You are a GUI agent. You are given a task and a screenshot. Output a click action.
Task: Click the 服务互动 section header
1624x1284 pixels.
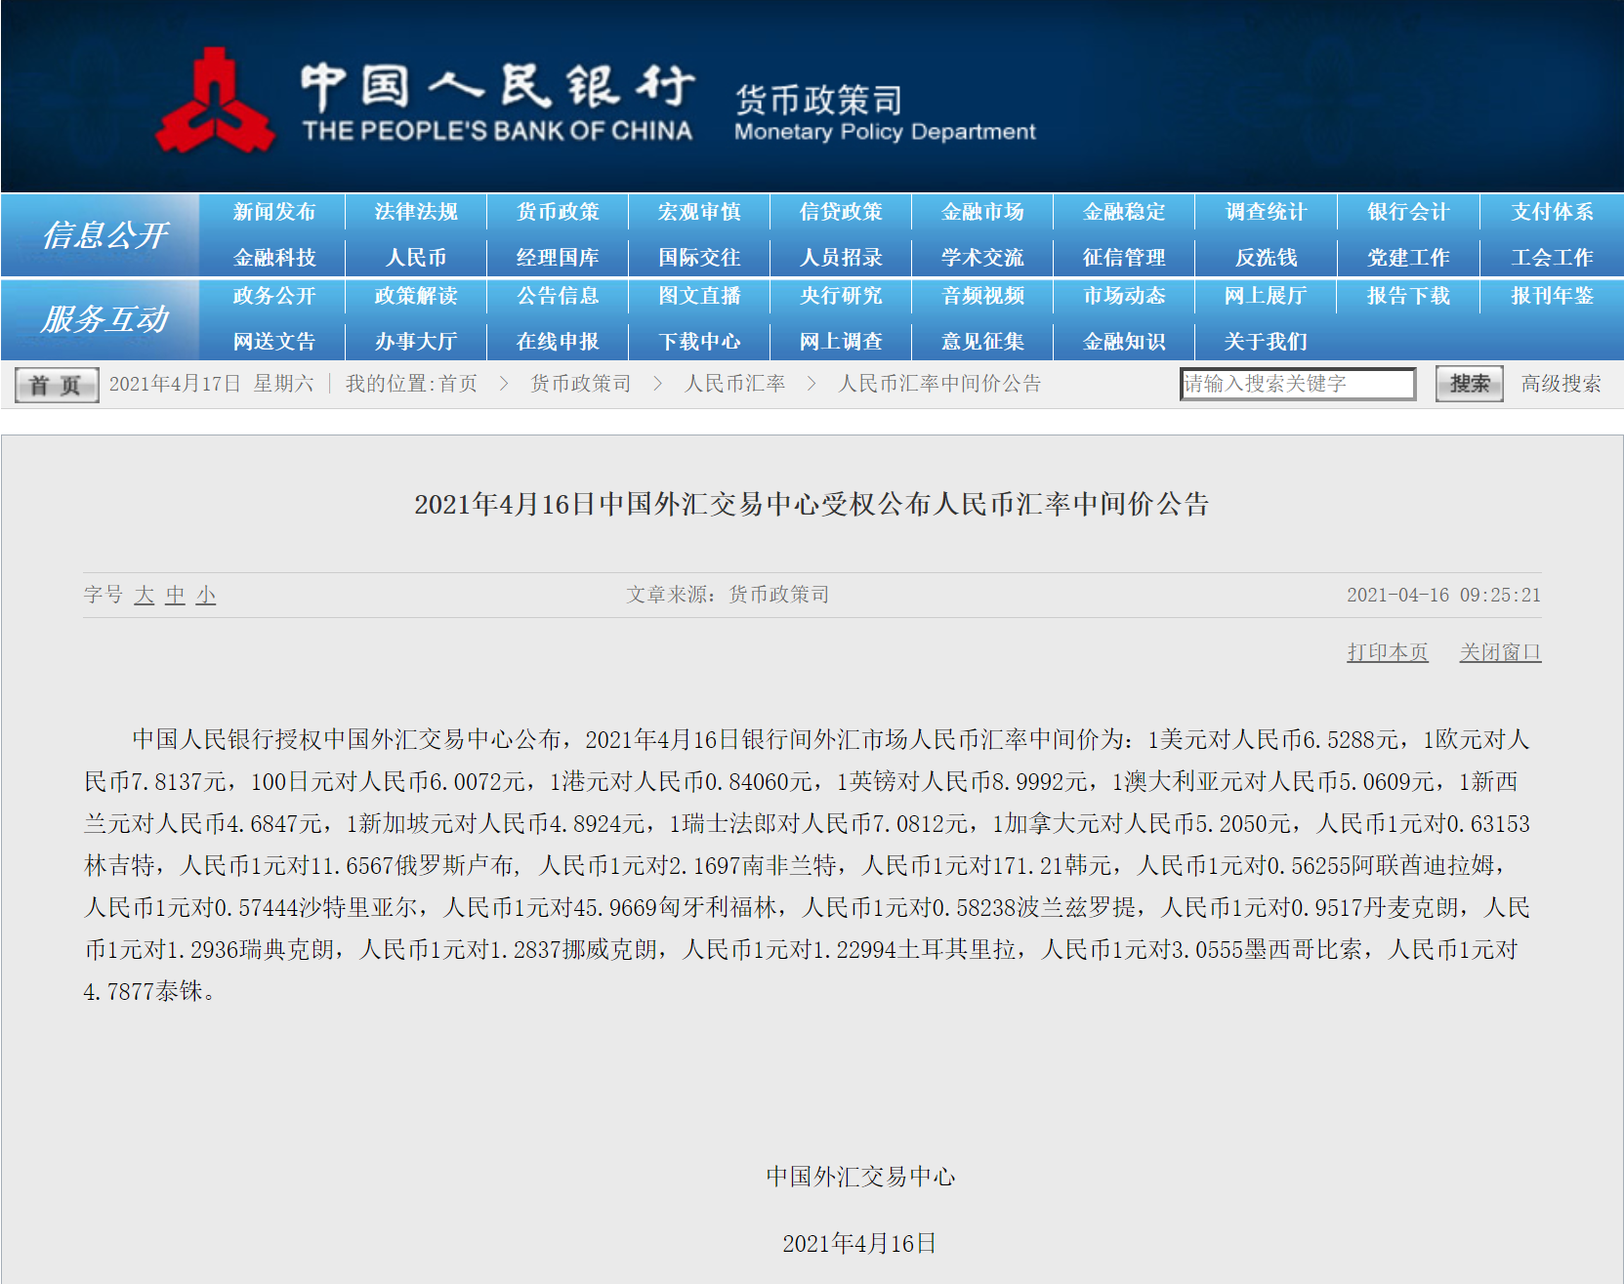[104, 319]
